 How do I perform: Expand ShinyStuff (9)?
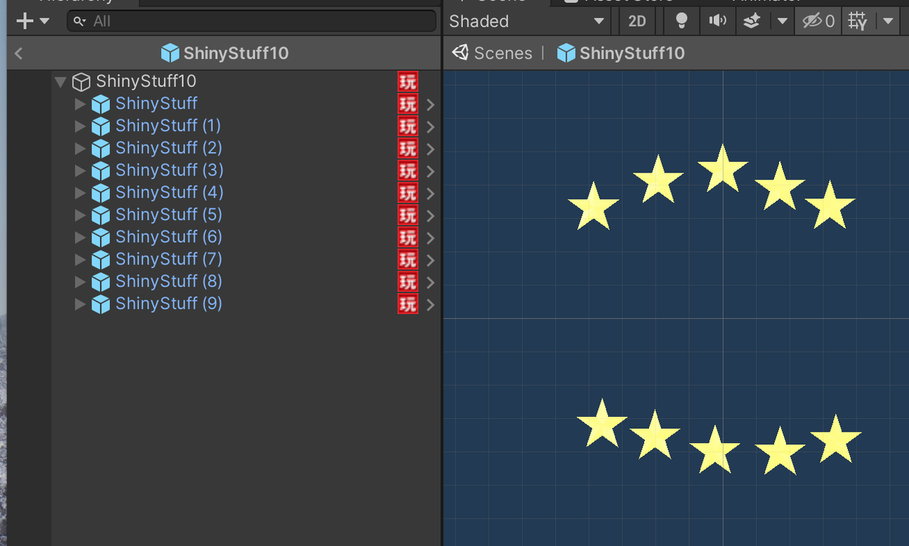80,305
